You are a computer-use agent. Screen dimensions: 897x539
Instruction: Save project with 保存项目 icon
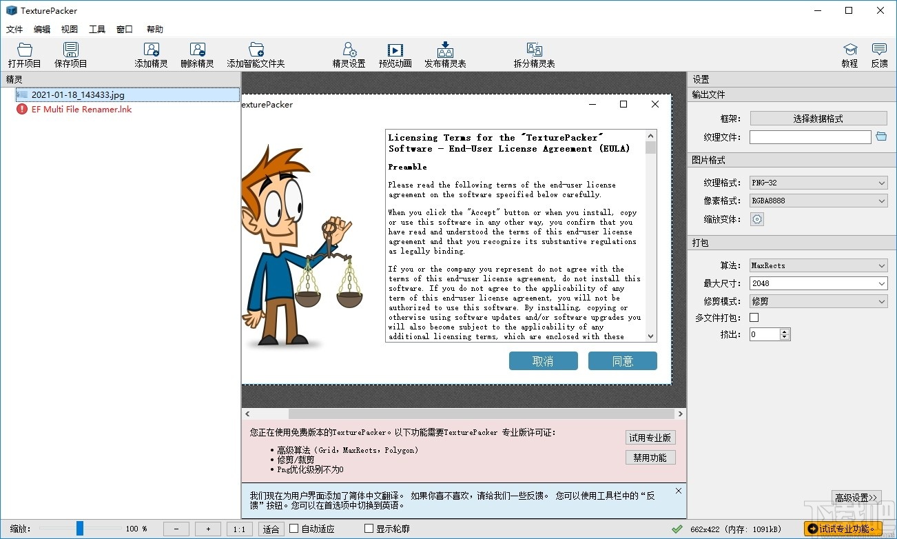point(71,54)
